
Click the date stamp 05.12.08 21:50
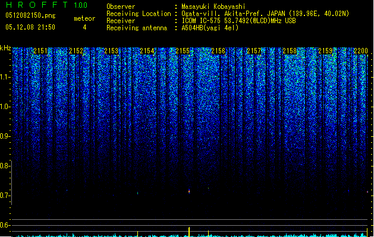30,27
